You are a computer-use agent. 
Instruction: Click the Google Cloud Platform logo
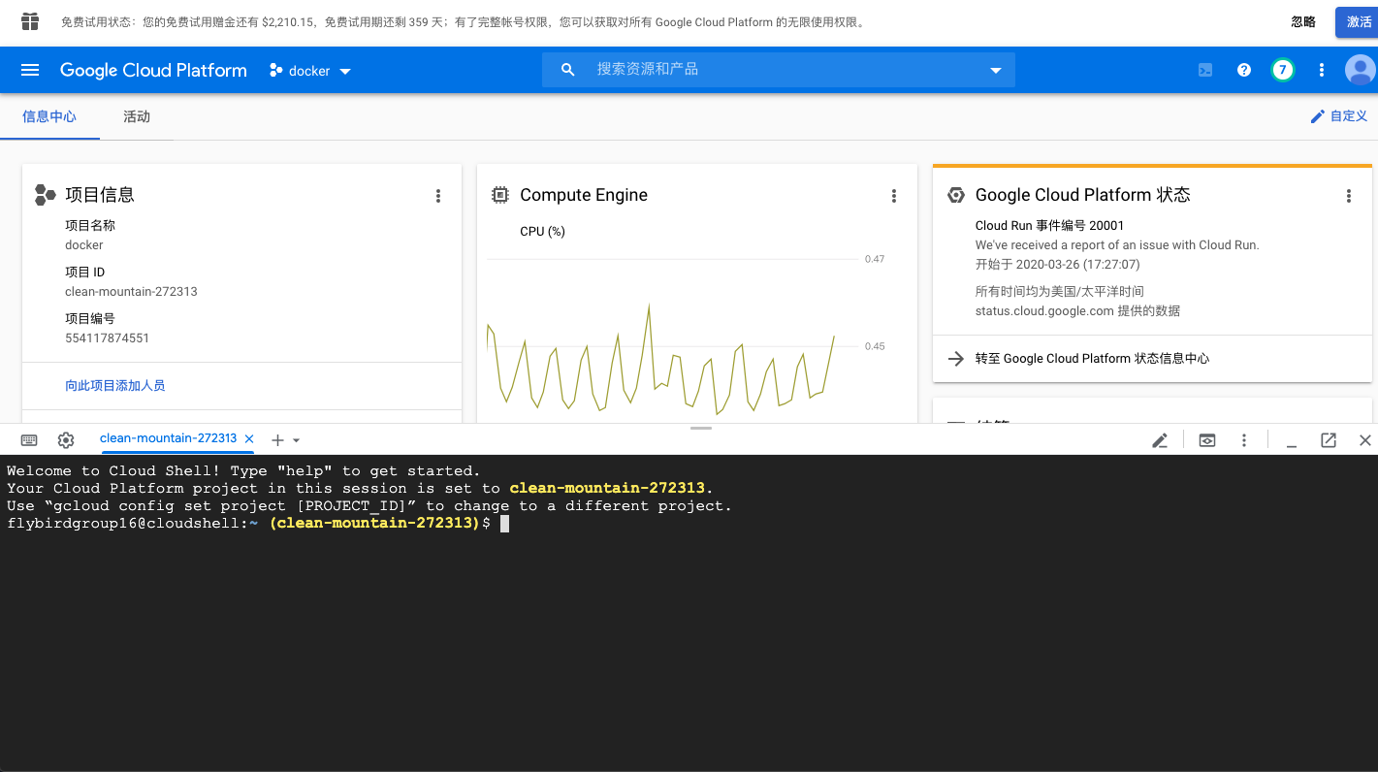pyautogui.click(x=153, y=70)
